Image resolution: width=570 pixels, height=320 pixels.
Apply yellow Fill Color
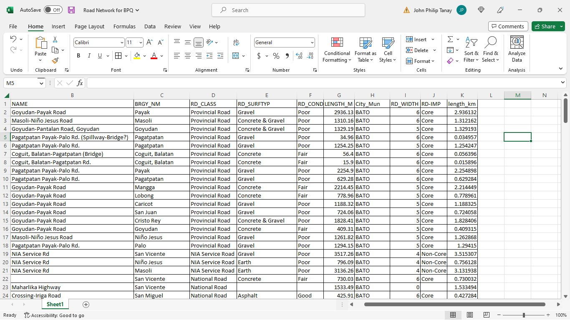137,56
